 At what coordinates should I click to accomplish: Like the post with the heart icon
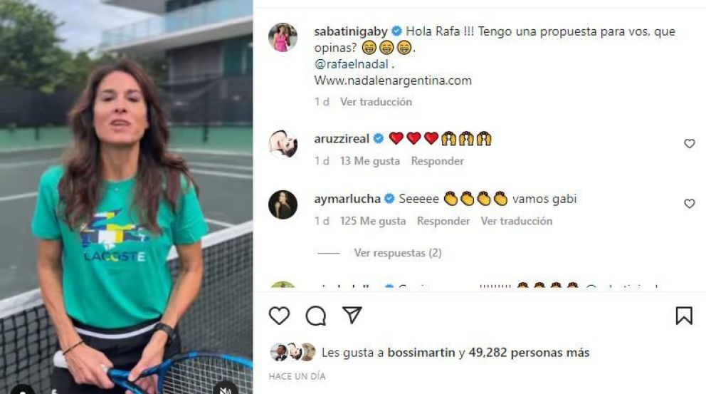pos(279,316)
